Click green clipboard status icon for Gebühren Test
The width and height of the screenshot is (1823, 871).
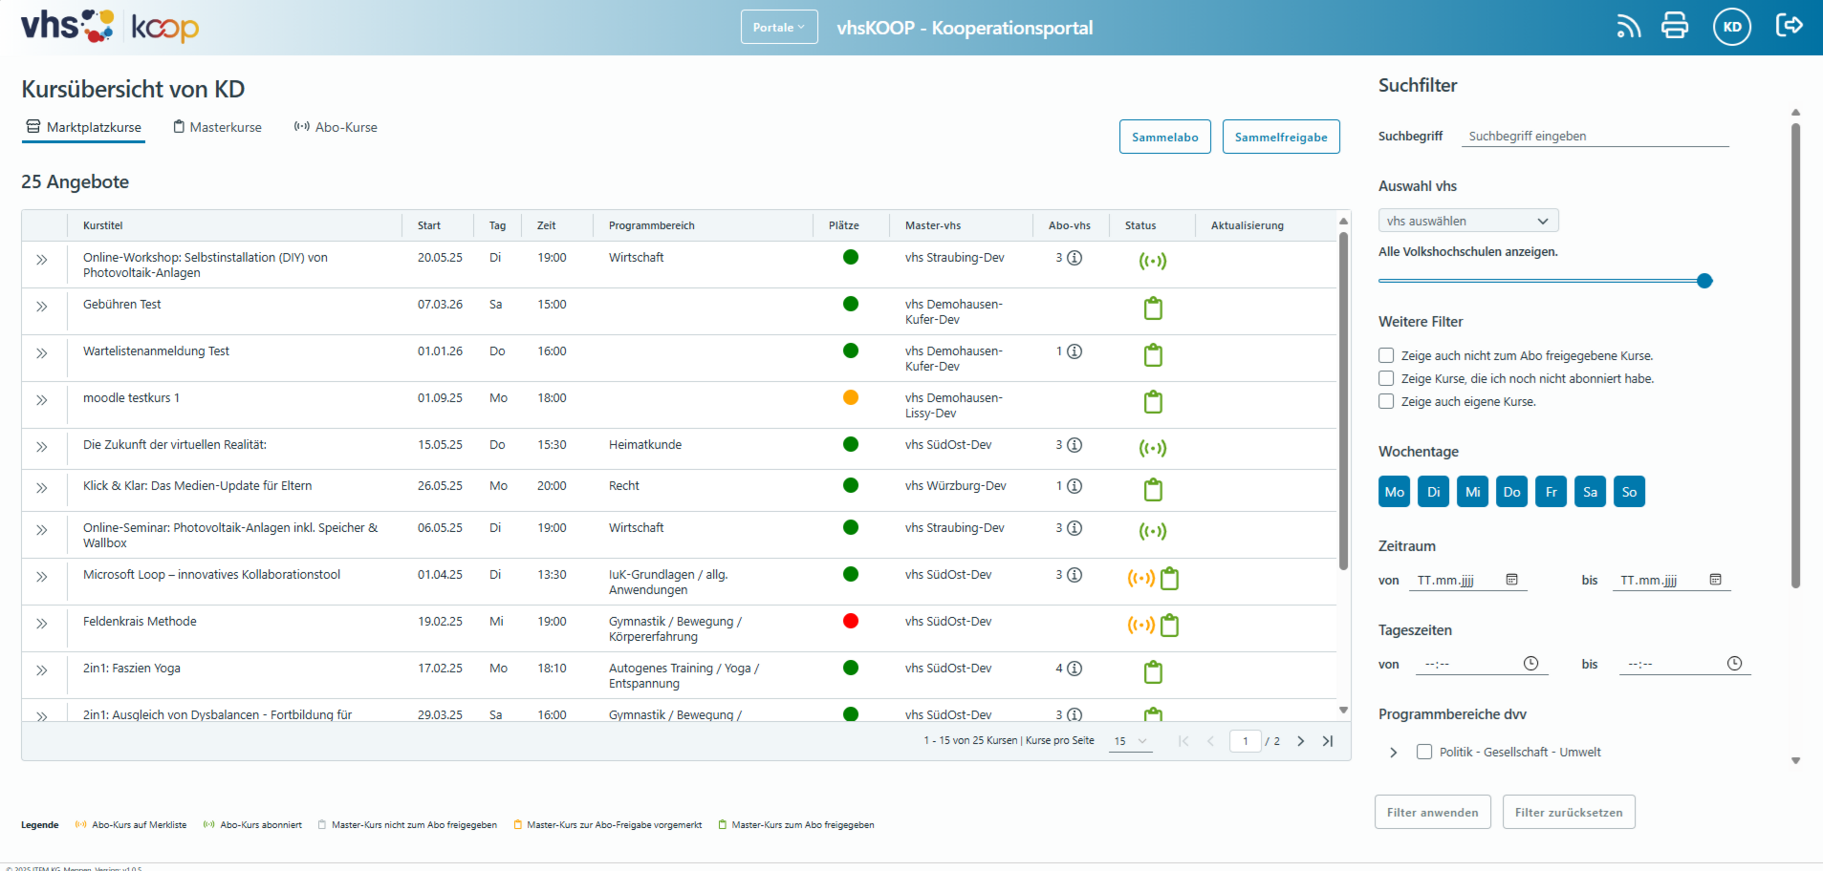click(1153, 308)
